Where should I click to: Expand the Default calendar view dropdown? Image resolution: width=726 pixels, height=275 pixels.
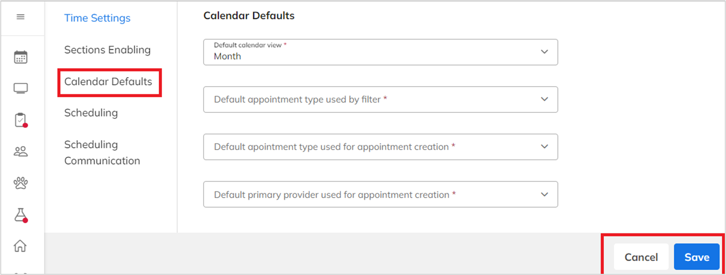[x=380, y=52]
